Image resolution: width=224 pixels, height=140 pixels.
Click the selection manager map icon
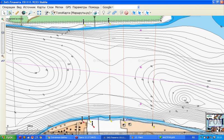(10, 13)
